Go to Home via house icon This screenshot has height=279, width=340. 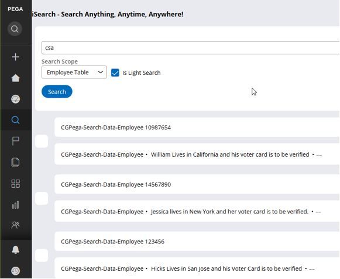(15, 78)
